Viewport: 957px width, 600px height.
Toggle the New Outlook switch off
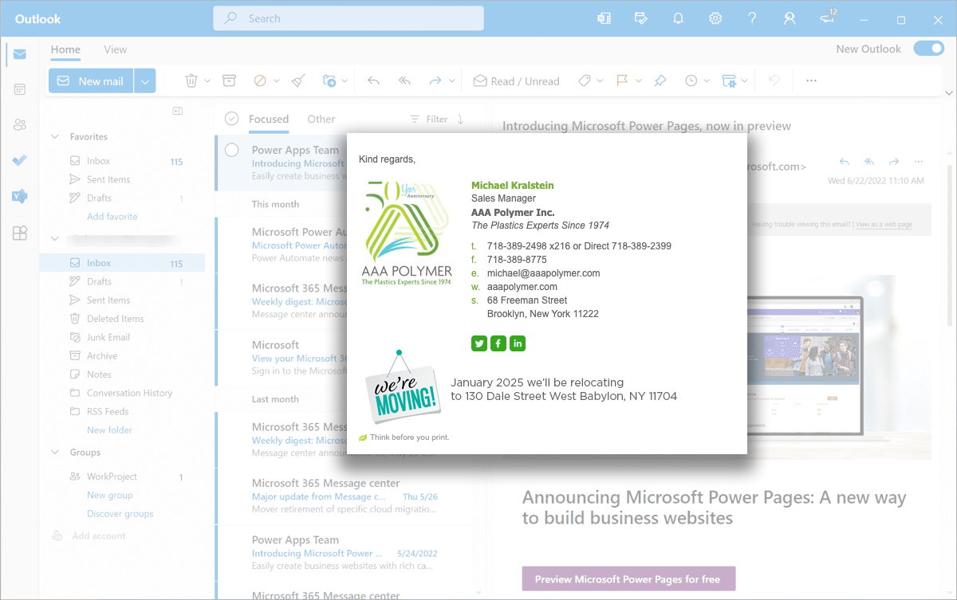click(x=928, y=49)
